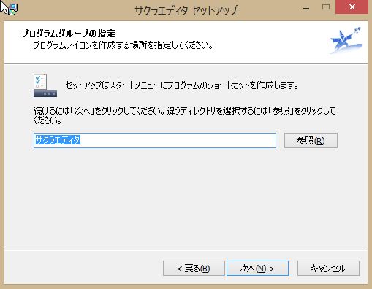
Task: Click the instruction text starting 続けるには
Action: click(x=184, y=115)
